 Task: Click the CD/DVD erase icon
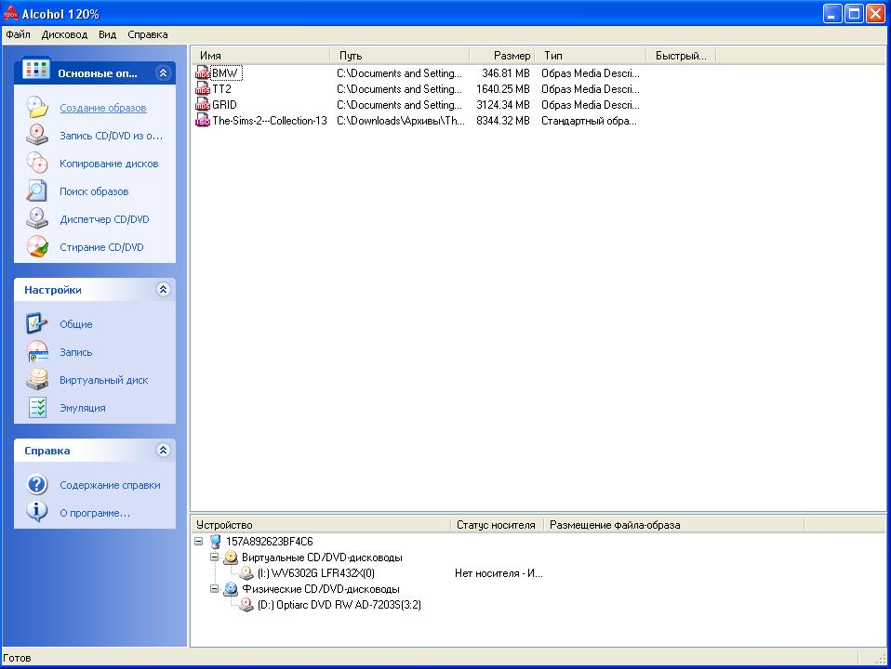coord(36,247)
